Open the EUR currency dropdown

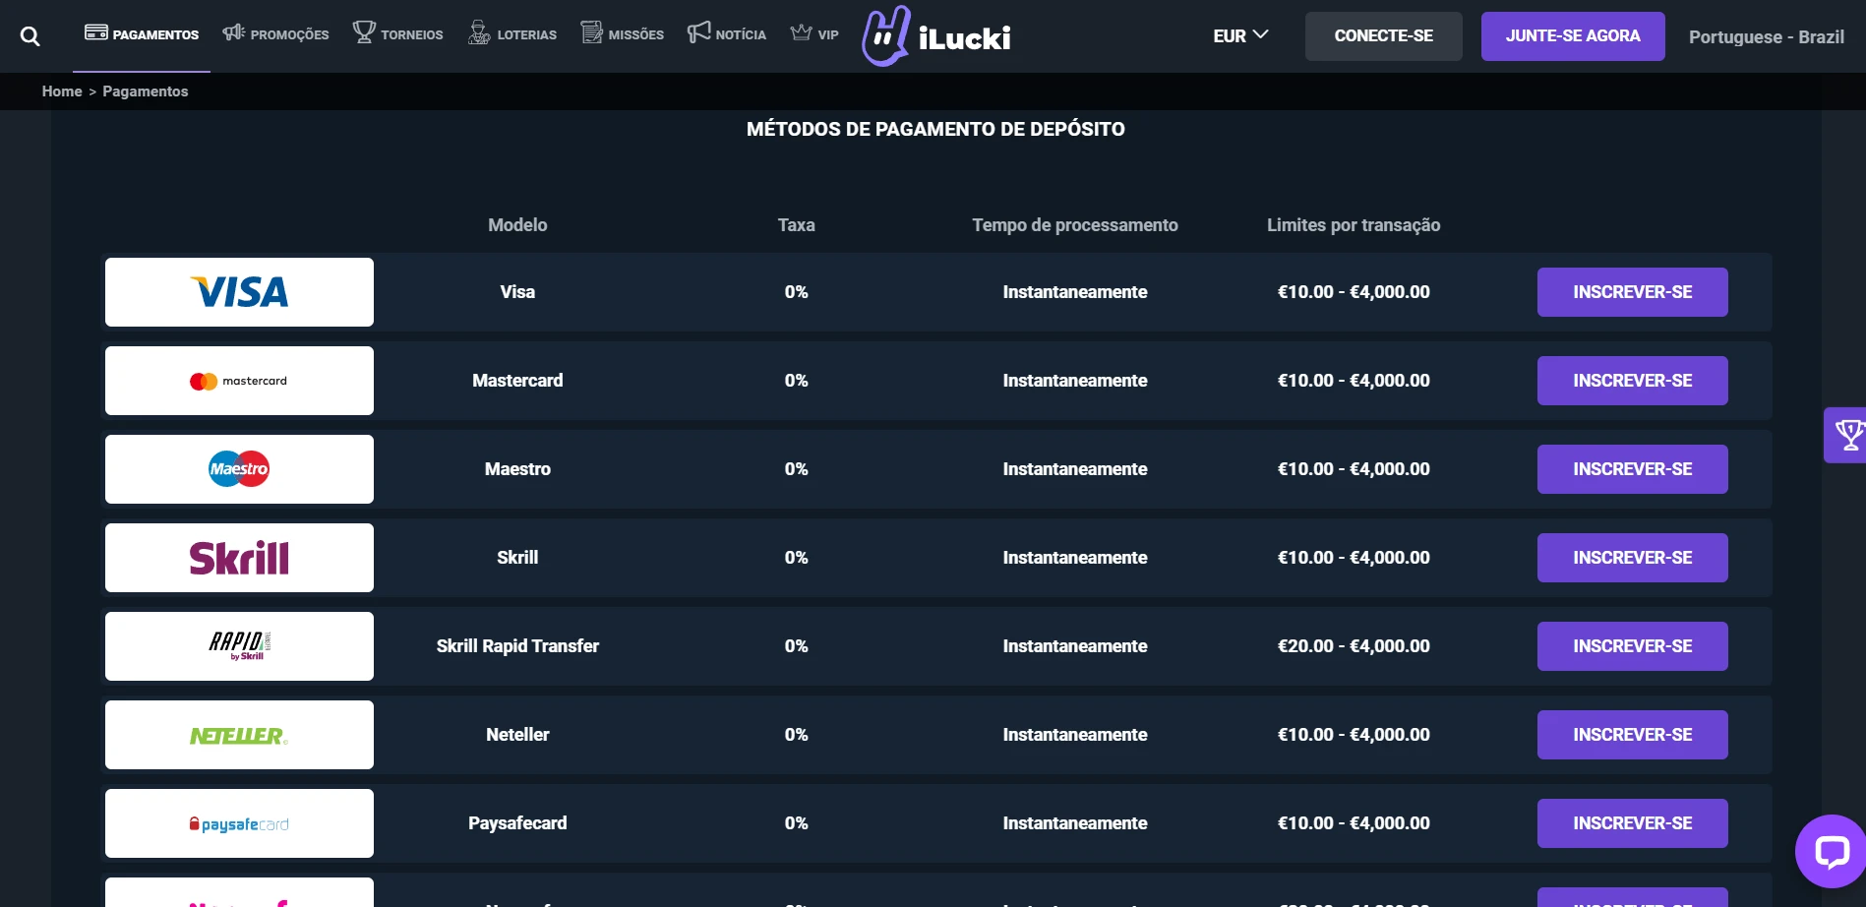(1240, 35)
